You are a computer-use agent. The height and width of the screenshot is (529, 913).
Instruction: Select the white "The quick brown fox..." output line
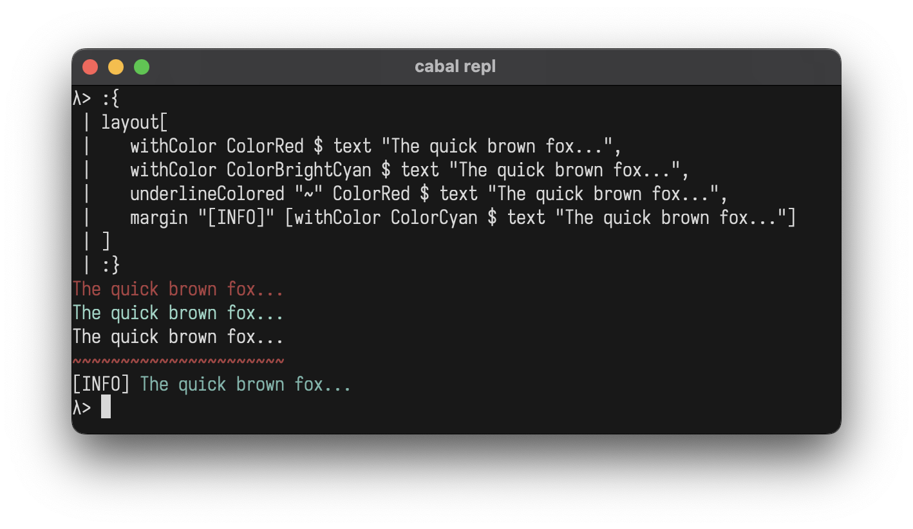(178, 337)
